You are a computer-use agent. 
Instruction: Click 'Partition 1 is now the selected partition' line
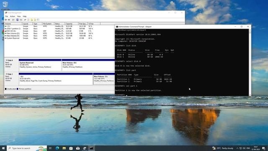click(x=138, y=91)
